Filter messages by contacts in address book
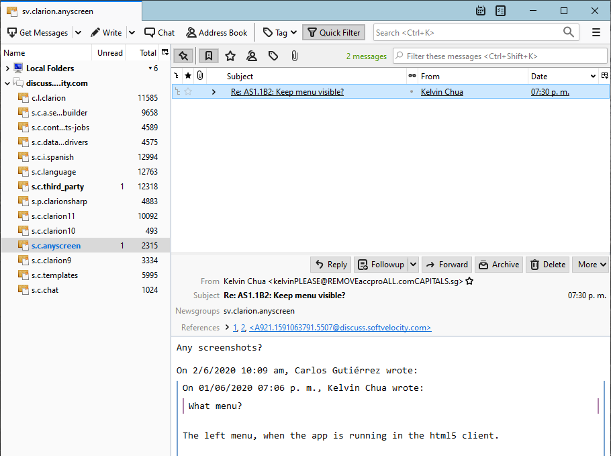Viewport: 611px width, 456px height. pyautogui.click(x=252, y=56)
